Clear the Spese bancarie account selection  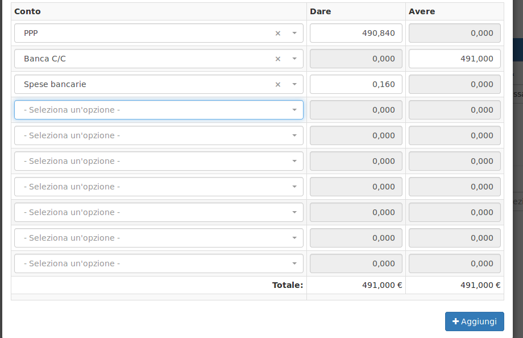coord(277,84)
